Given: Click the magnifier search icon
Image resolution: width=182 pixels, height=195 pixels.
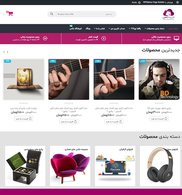Looking at the screenshot, I should 52,14.
